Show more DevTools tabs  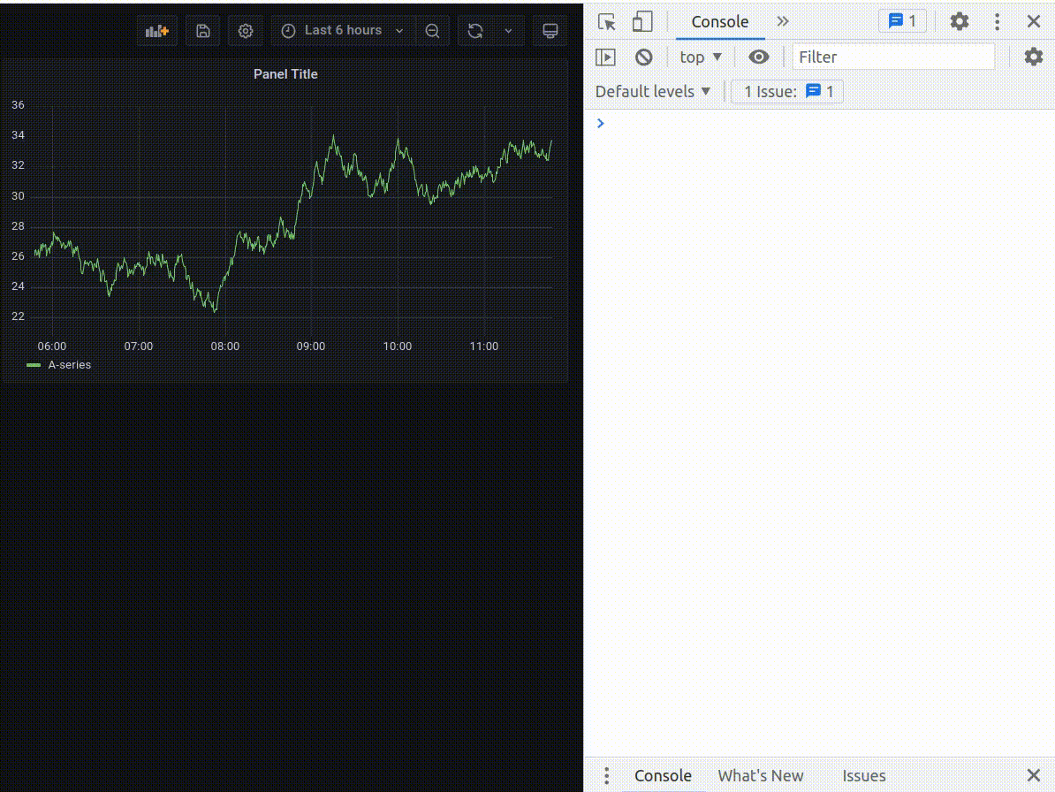tap(783, 21)
